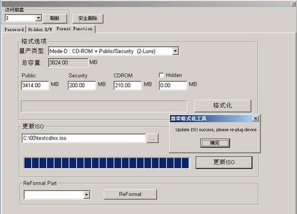Enable the Hidden checkbox

pos(161,75)
